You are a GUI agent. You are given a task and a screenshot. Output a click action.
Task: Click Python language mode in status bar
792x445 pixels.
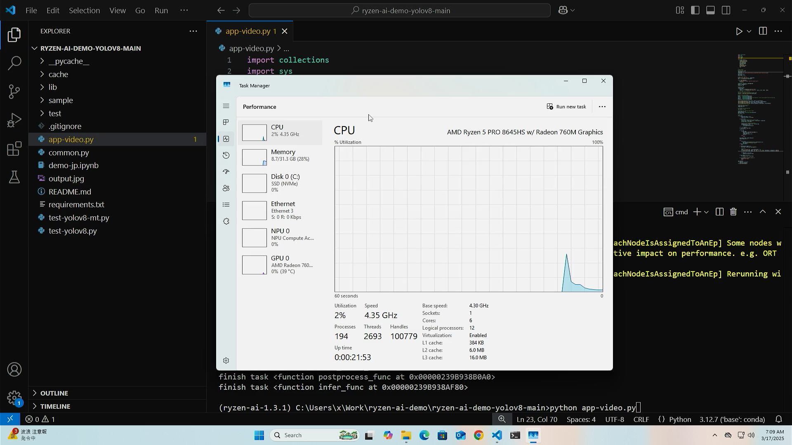pyautogui.click(x=679, y=419)
